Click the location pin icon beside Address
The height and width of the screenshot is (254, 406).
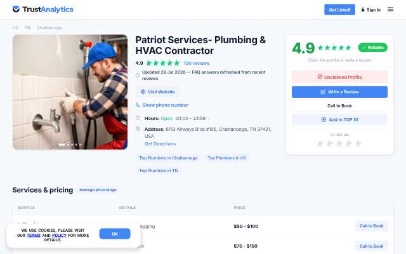tap(138, 128)
